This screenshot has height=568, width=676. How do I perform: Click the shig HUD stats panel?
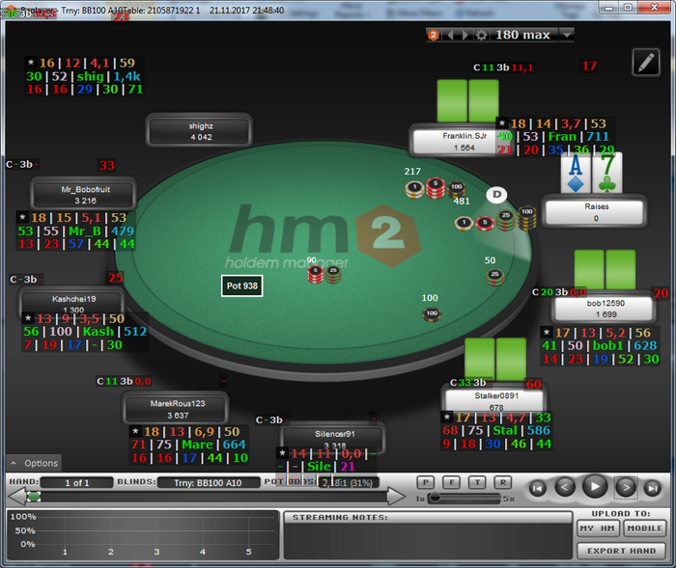pos(84,76)
